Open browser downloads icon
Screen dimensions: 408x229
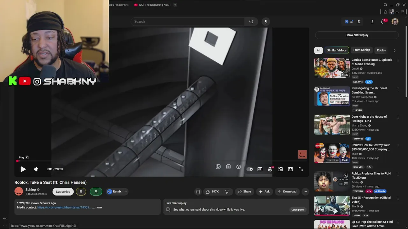click(397, 12)
